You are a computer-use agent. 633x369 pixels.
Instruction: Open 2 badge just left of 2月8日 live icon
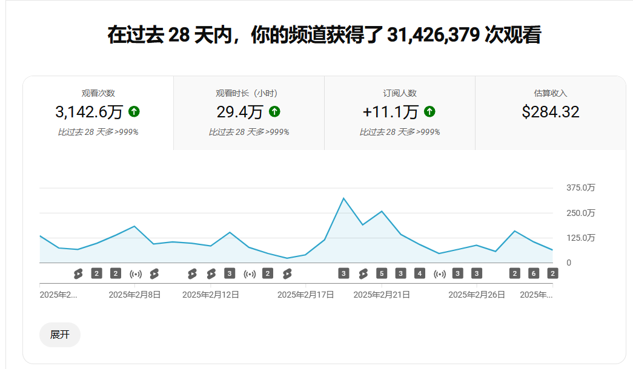tap(116, 274)
